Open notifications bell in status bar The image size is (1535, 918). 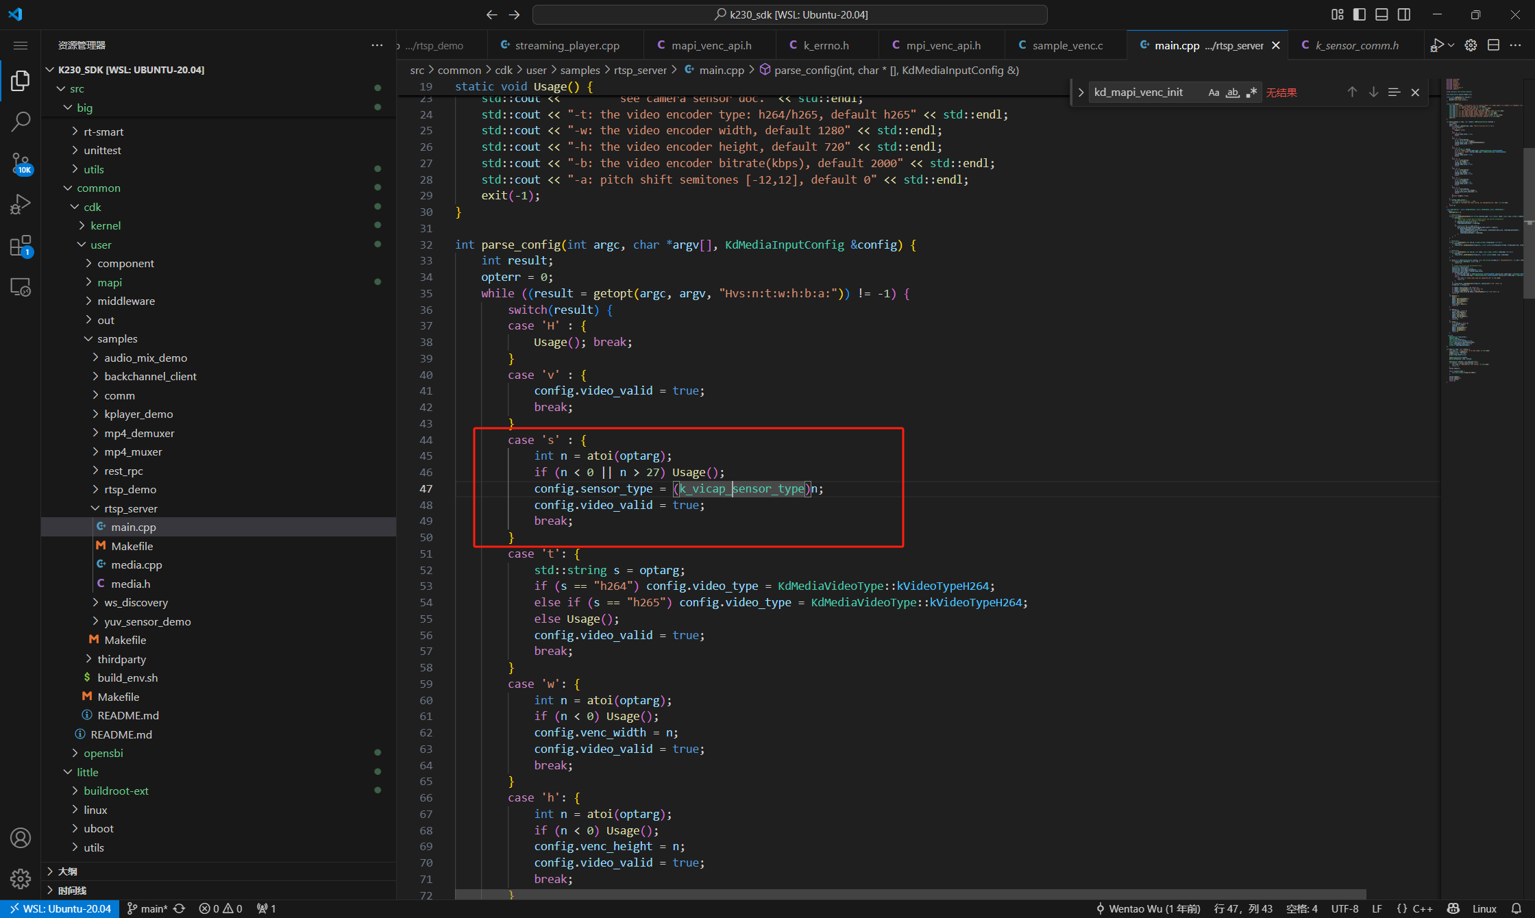point(1516,908)
